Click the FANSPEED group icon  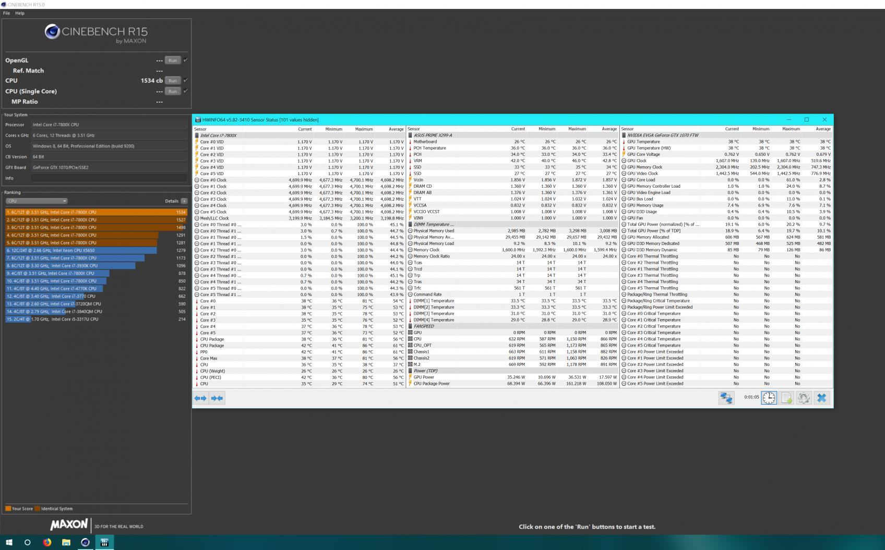tap(410, 326)
